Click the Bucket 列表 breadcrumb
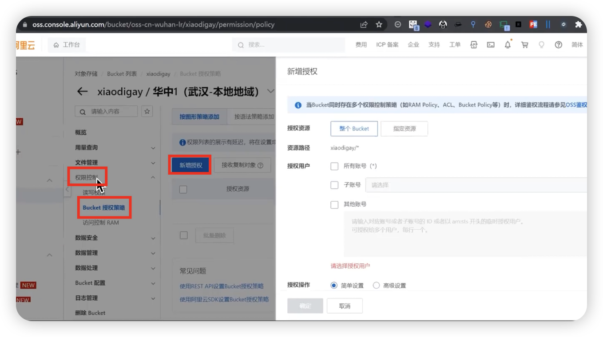The width and height of the screenshot is (603, 337). (x=122, y=74)
